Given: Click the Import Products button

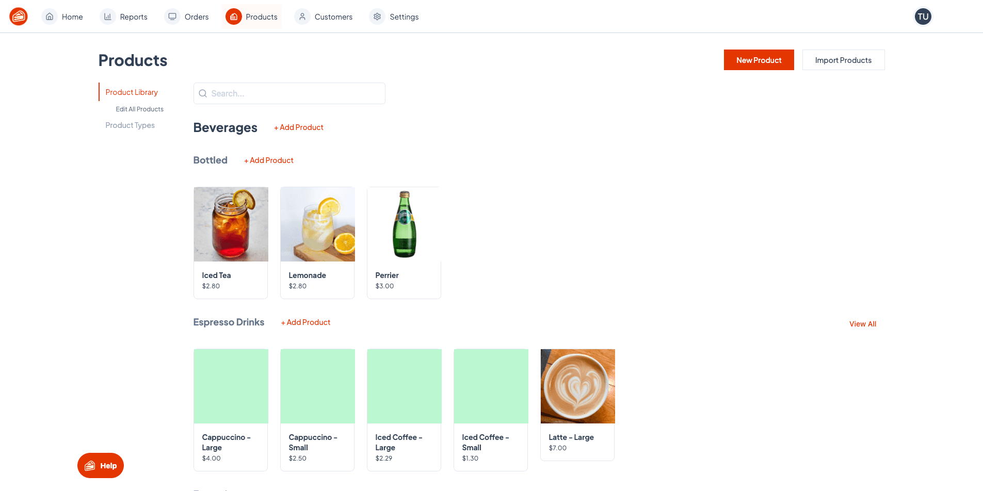Looking at the screenshot, I should click(x=843, y=60).
